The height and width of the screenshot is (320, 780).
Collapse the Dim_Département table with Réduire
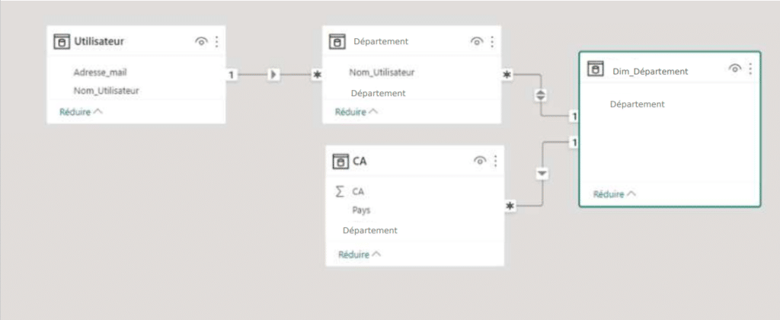[615, 194]
